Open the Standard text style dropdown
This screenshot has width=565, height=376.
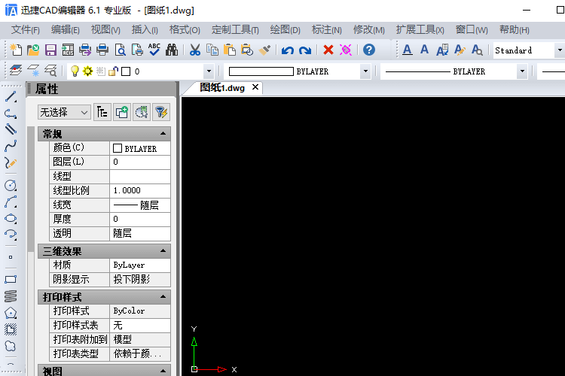(560, 50)
